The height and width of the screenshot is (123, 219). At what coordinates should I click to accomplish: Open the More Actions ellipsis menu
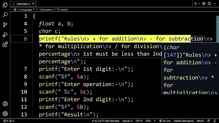[215, 4]
